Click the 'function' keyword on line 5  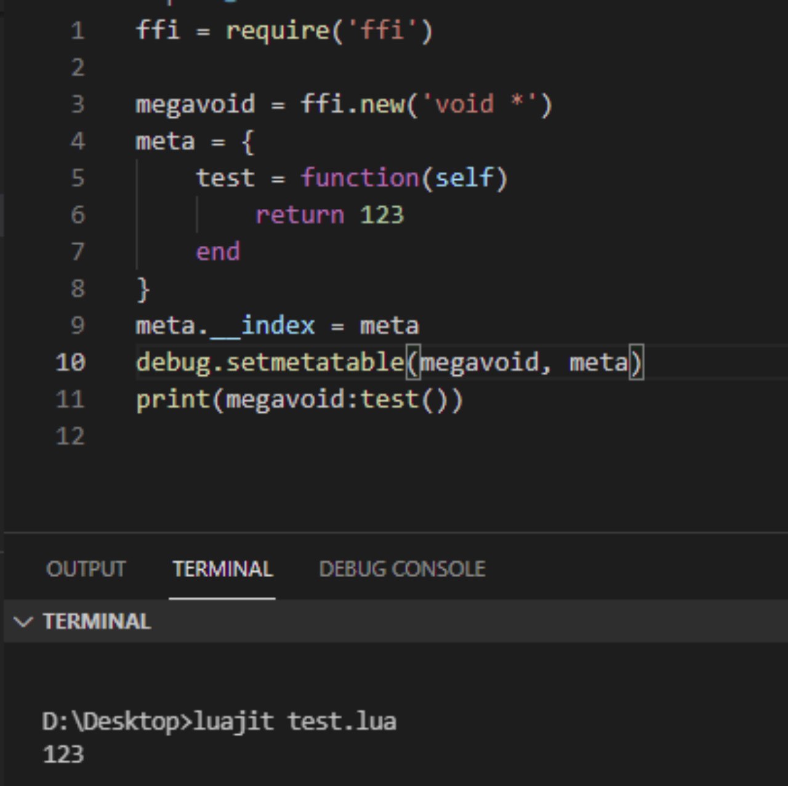click(360, 178)
